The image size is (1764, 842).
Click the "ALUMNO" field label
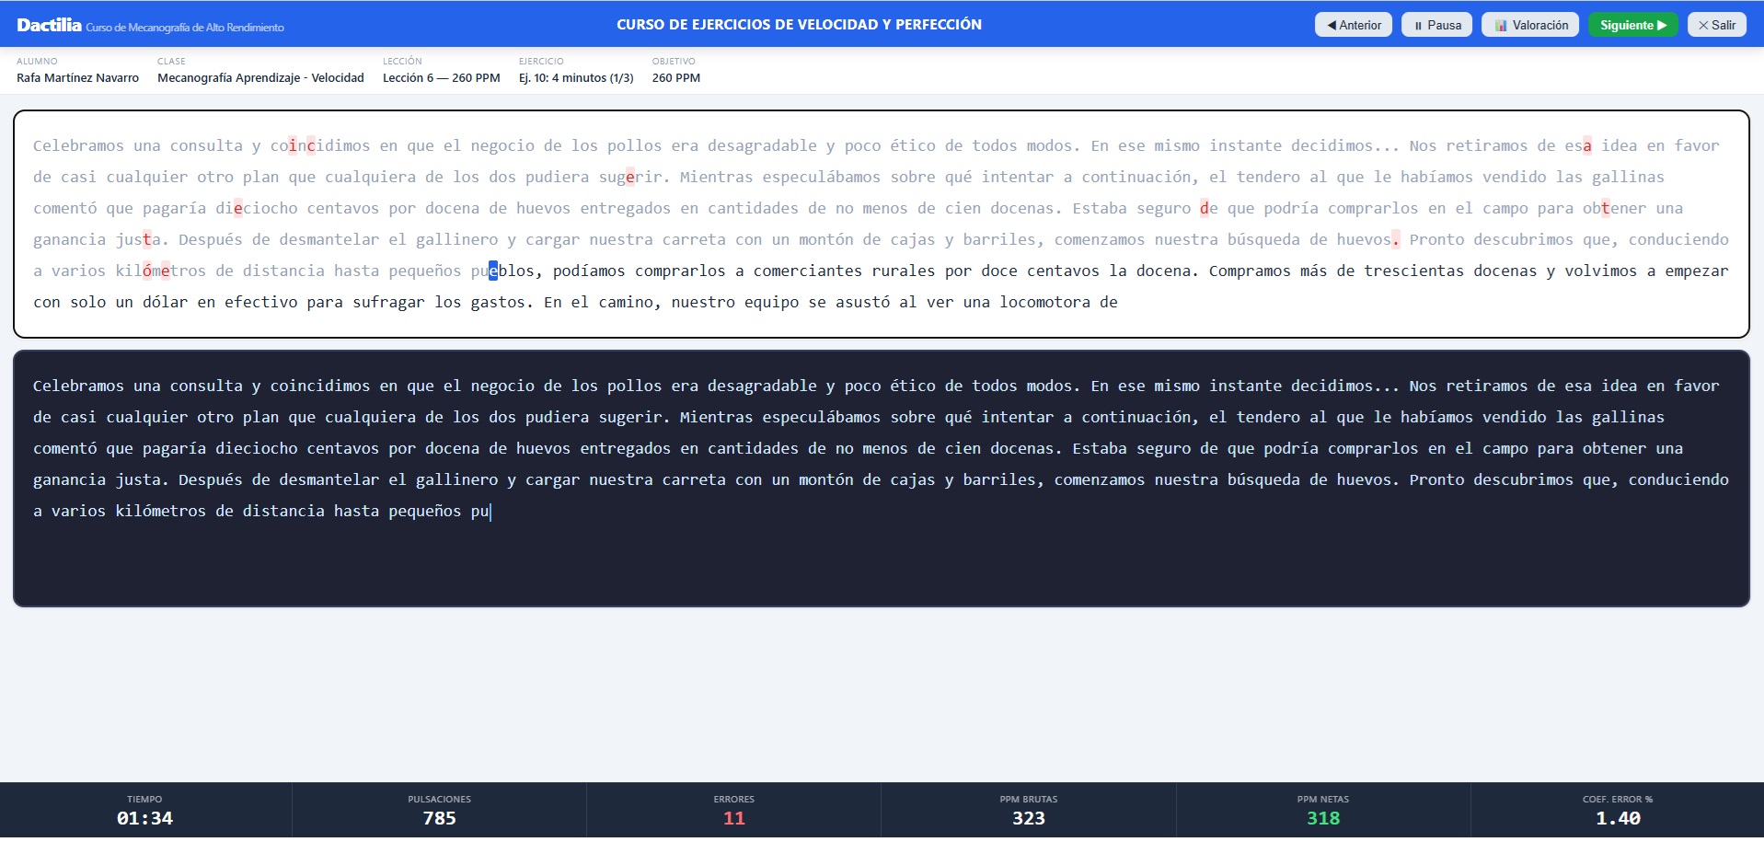[37, 62]
